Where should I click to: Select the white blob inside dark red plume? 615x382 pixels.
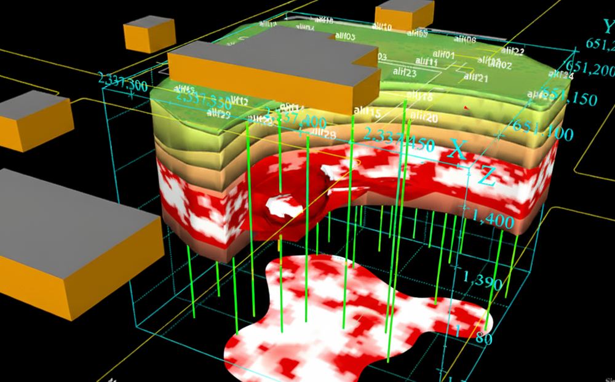tap(281, 205)
